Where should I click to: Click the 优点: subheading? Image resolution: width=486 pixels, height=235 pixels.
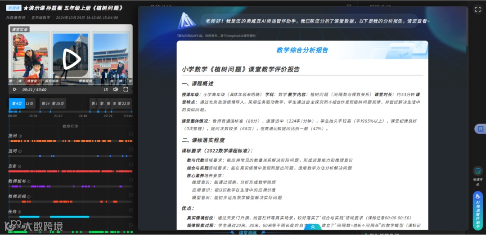pyautogui.click(x=188, y=208)
